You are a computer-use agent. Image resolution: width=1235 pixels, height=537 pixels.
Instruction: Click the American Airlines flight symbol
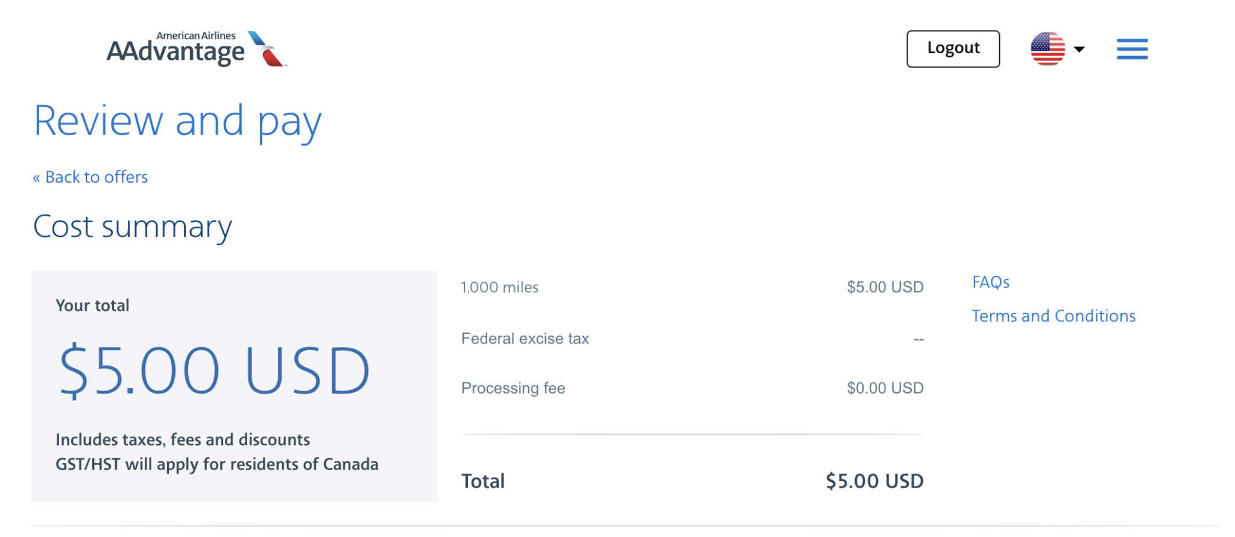(x=267, y=49)
